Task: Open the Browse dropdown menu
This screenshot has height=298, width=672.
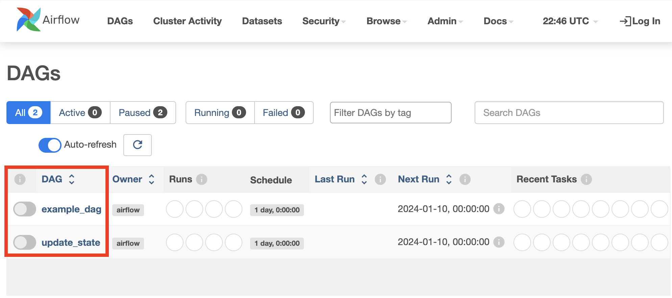Action: point(387,21)
